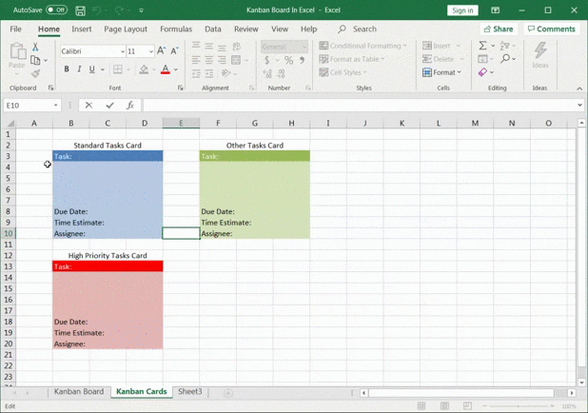Click the Underline button
This screenshot has width=588, height=413.
(91, 69)
